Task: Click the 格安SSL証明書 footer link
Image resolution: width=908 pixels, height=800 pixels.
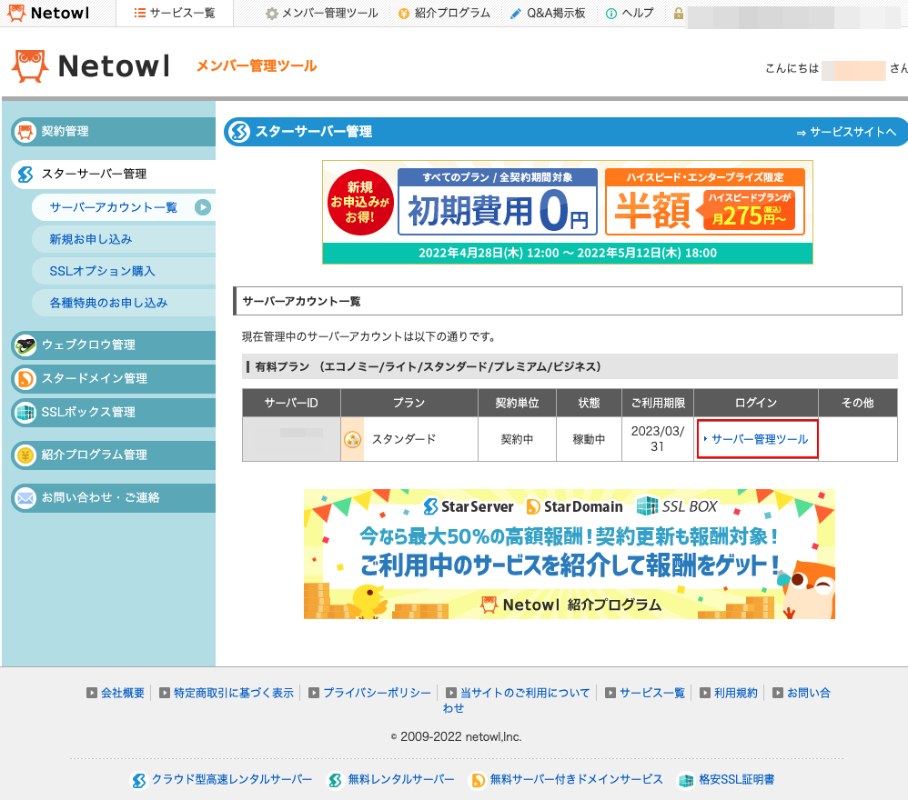Action: [736, 780]
